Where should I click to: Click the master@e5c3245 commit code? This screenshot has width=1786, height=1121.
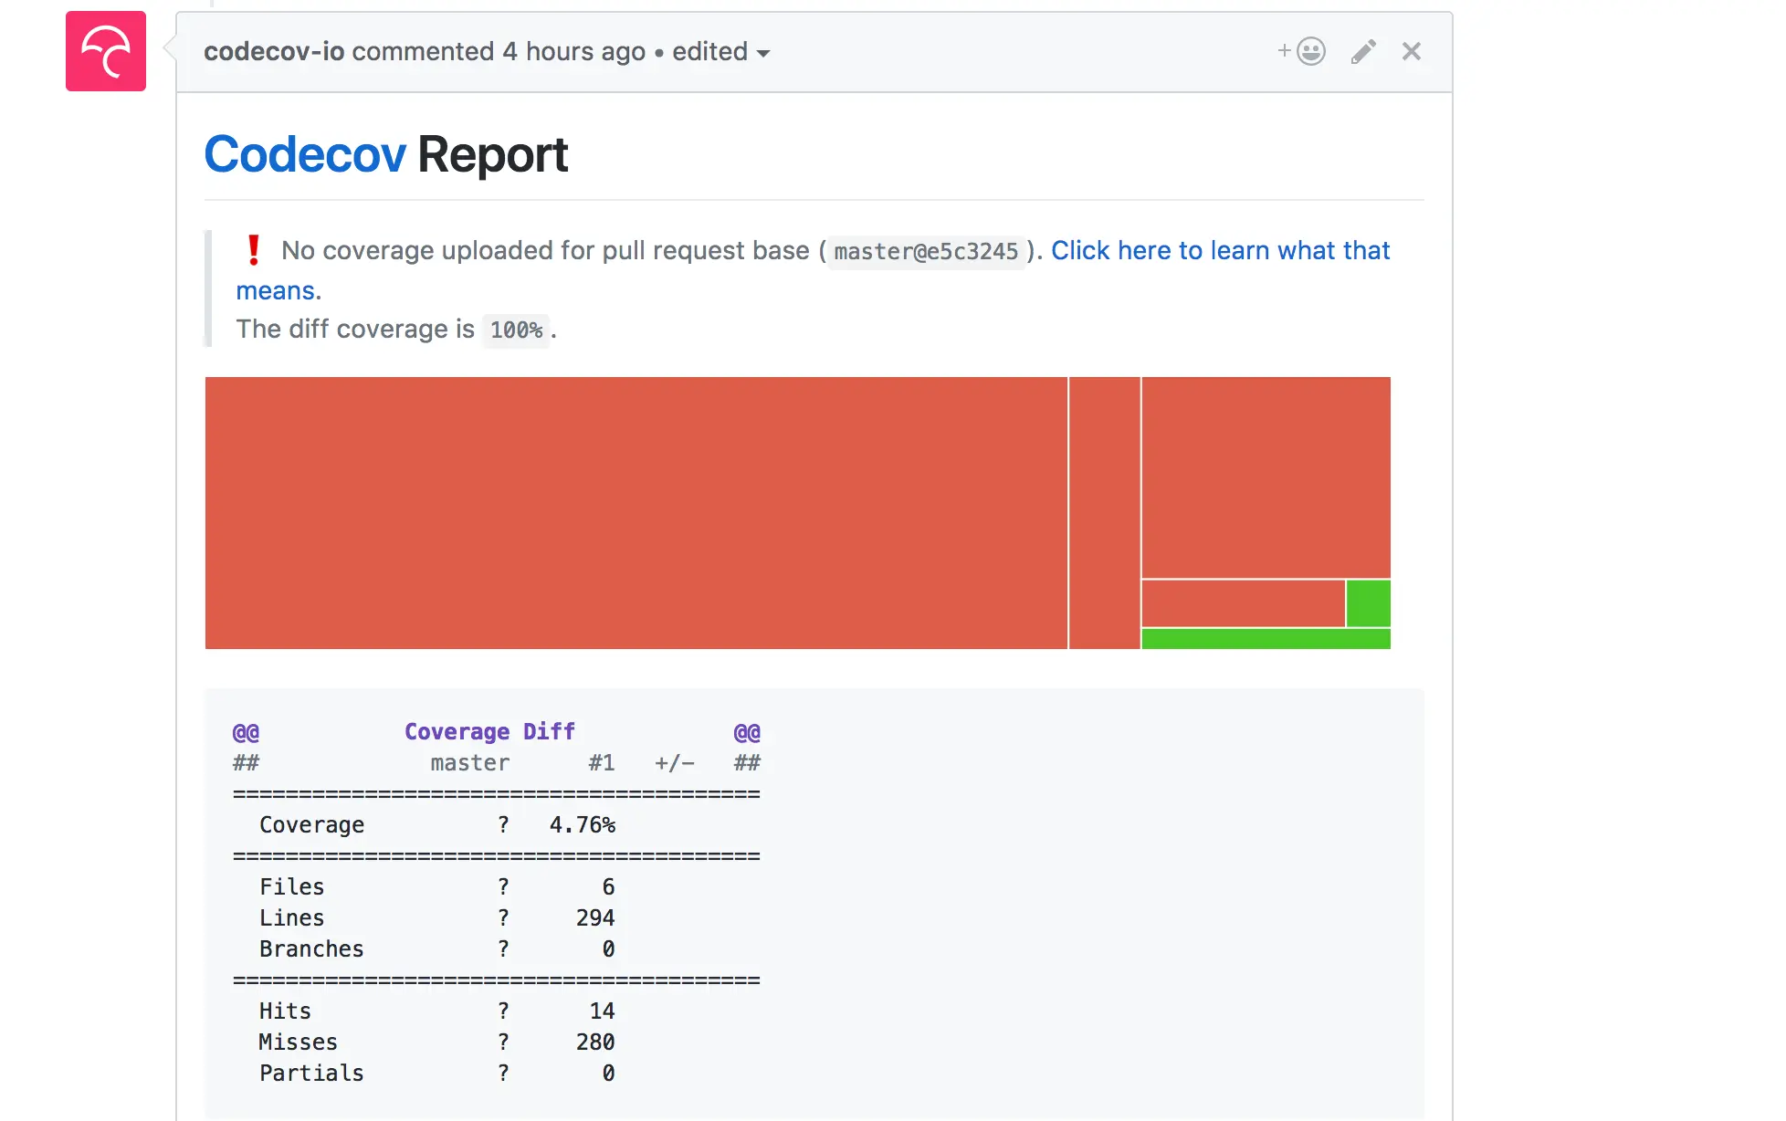pyautogui.click(x=925, y=252)
